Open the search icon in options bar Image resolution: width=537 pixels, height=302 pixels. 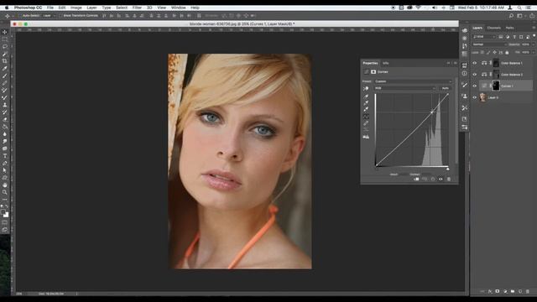tap(511, 16)
